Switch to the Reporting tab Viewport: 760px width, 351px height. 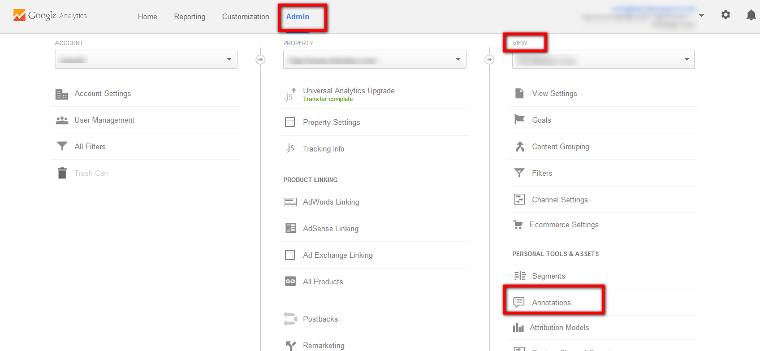point(189,17)
